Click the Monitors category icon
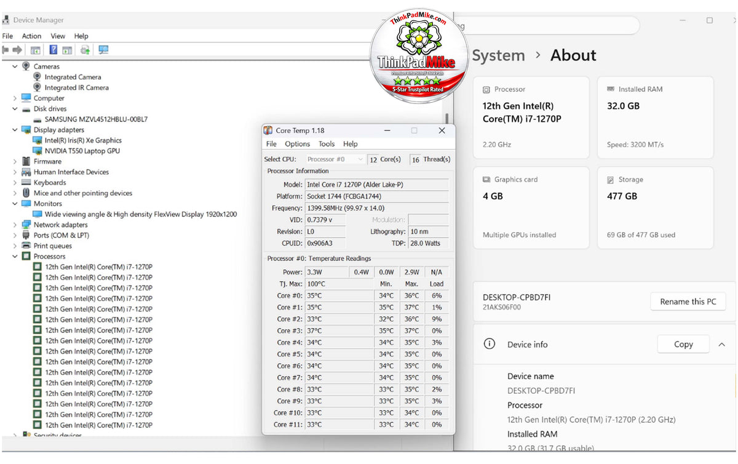Image resolution: width=738 pixels, height=464 pixels. pyautogui.click(x=26, y=204)
